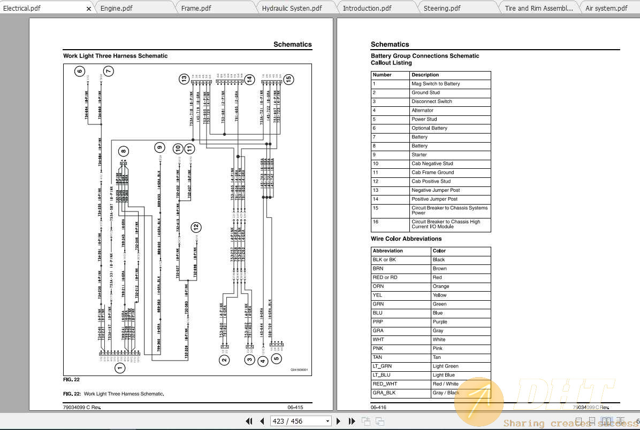Click the '06-415' page number footer
This screenshot has width=640, height=430.
pyautogui.click(x=295, y=407)
